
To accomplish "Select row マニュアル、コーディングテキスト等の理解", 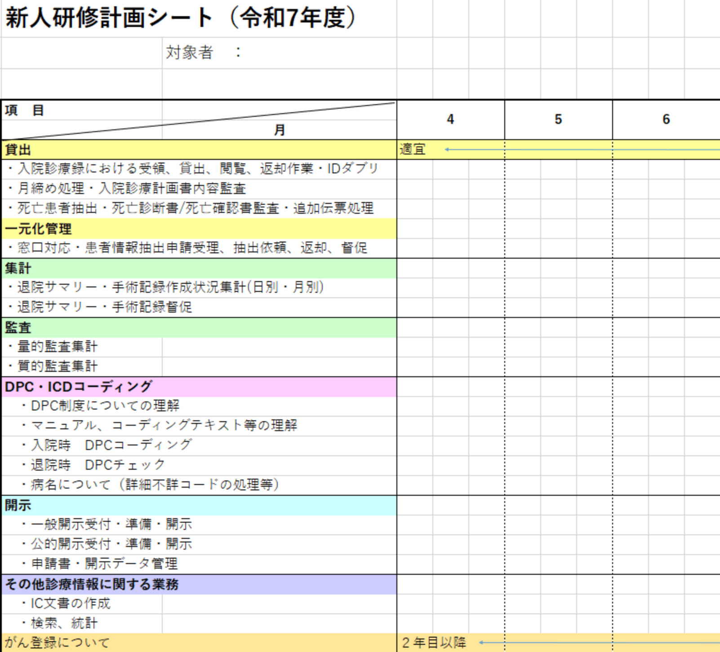I will click(199, 426).
